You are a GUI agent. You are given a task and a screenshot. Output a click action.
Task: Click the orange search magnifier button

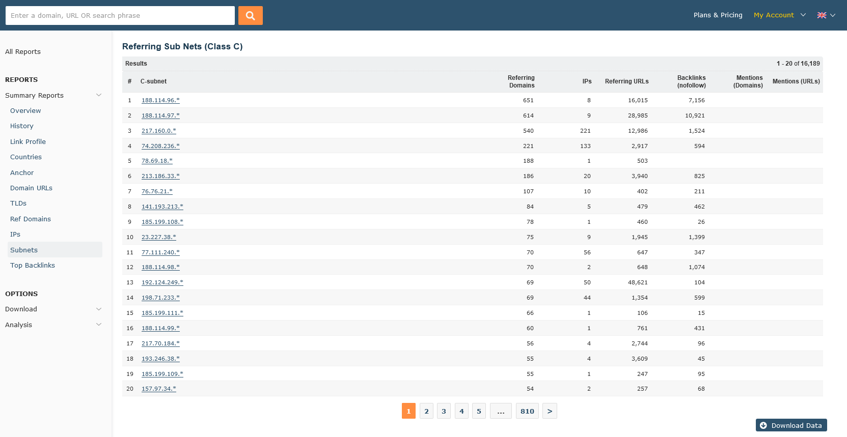click(x=250, y=15)
